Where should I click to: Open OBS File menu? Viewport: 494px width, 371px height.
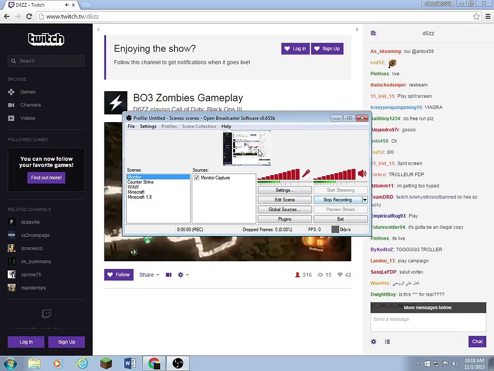point(131,126)
